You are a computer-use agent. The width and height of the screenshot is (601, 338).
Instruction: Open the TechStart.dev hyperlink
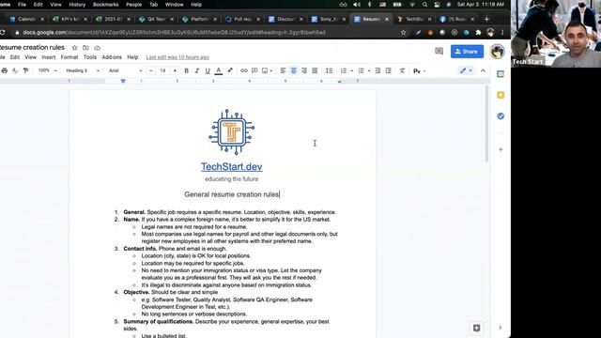point(232,167)
